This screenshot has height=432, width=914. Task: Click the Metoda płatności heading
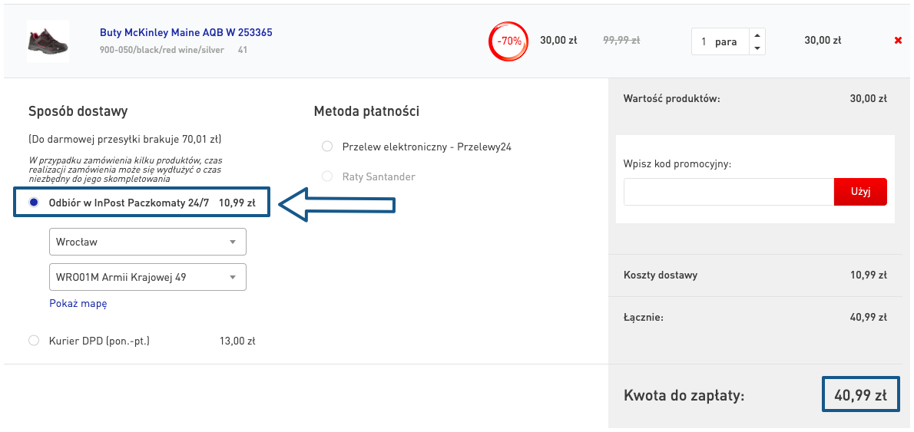366,111
